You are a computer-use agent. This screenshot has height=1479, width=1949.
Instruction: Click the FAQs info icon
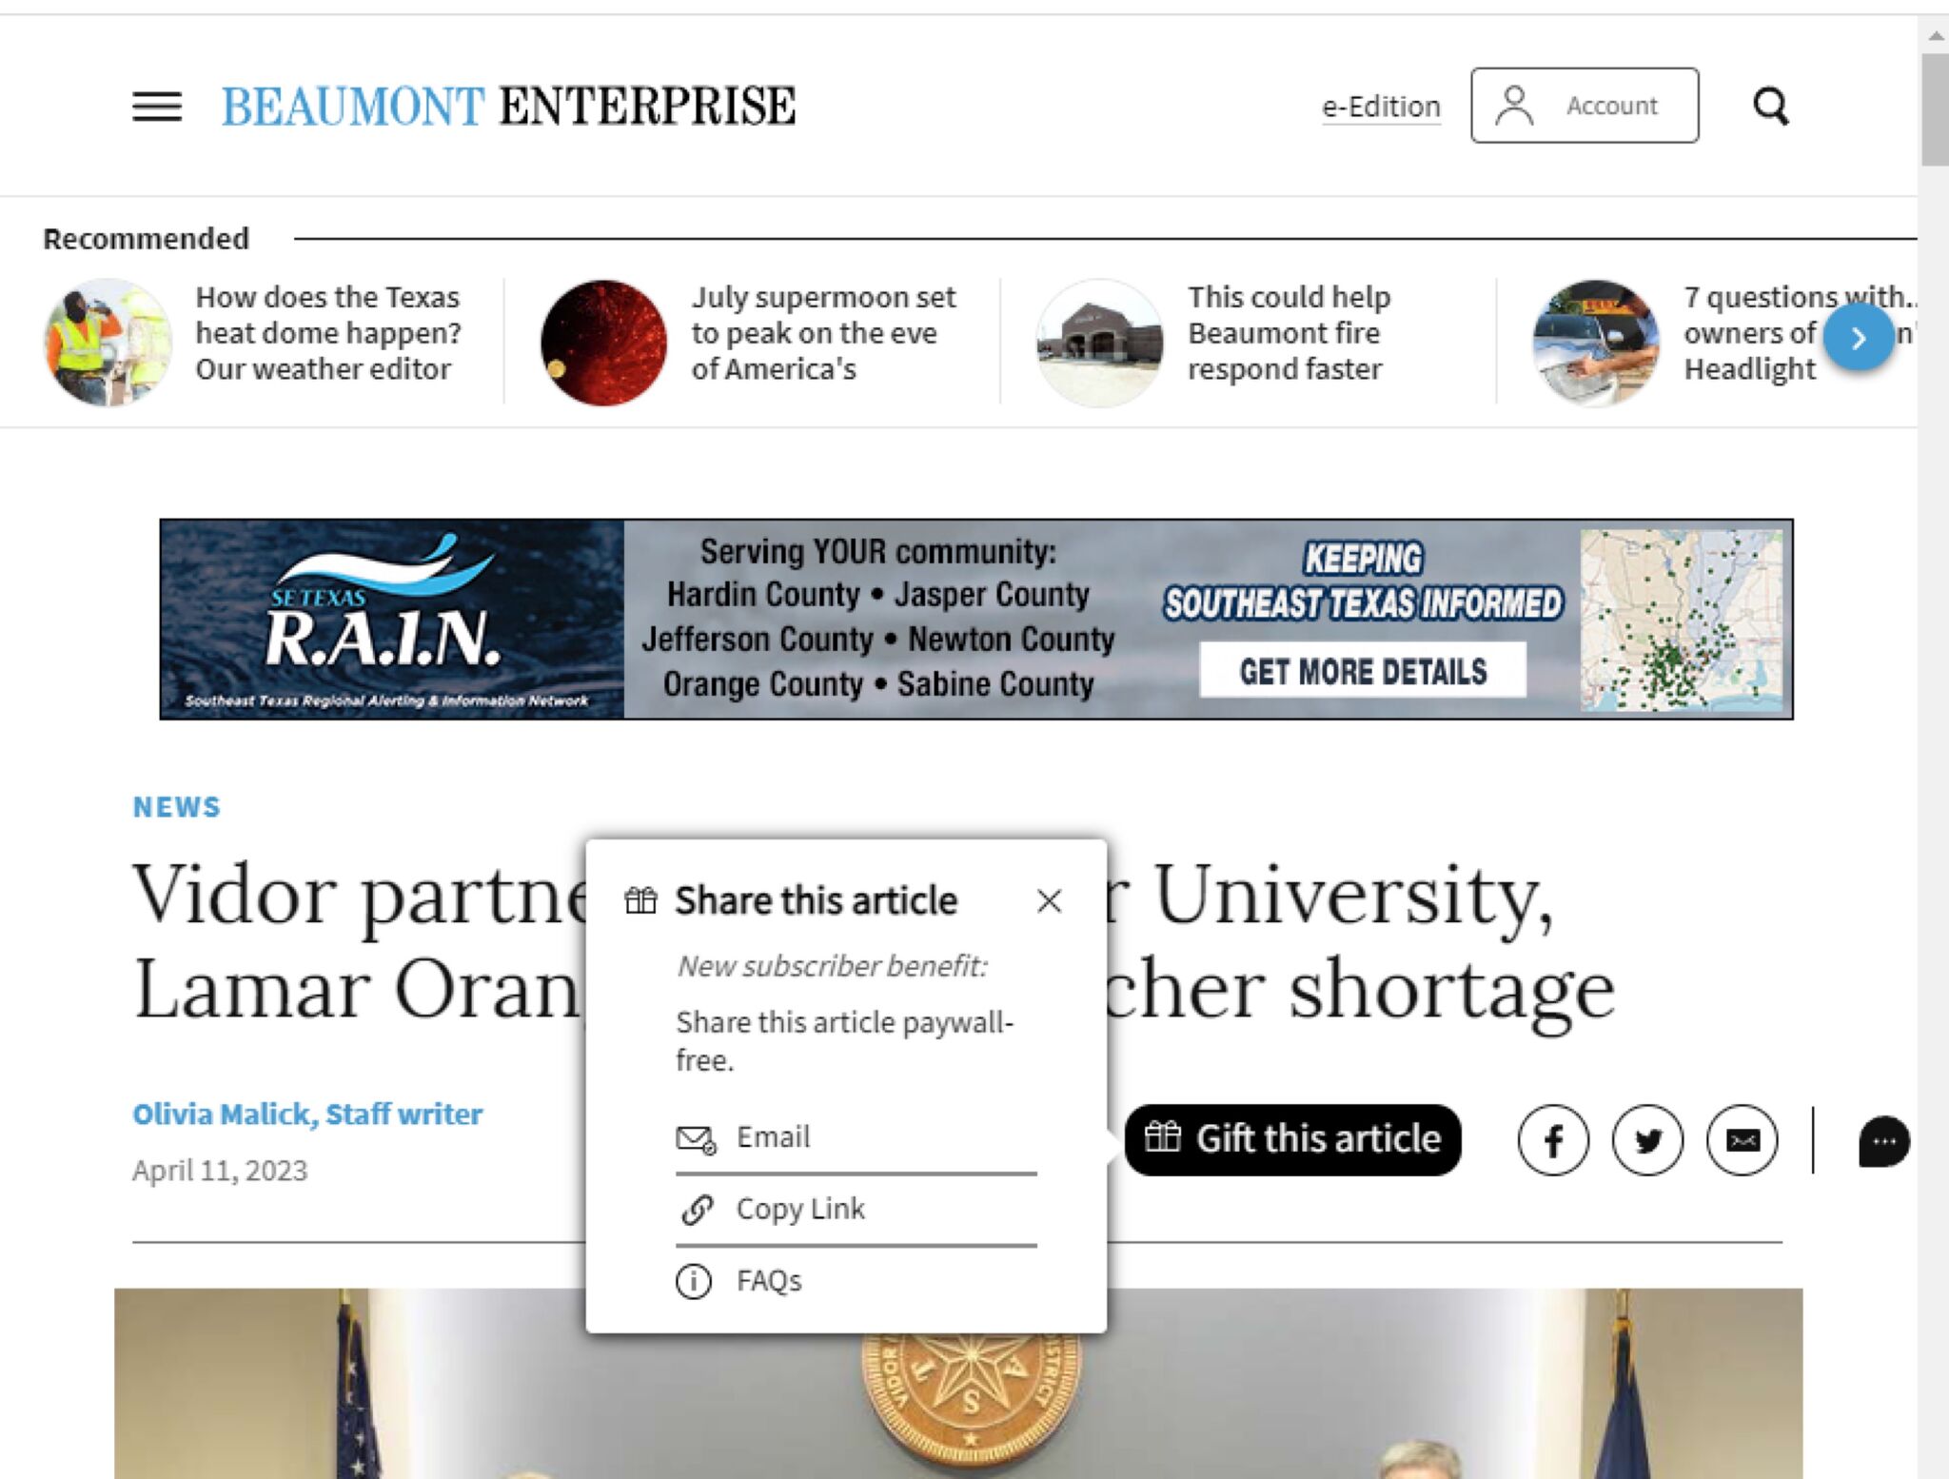click(693, 1278)
